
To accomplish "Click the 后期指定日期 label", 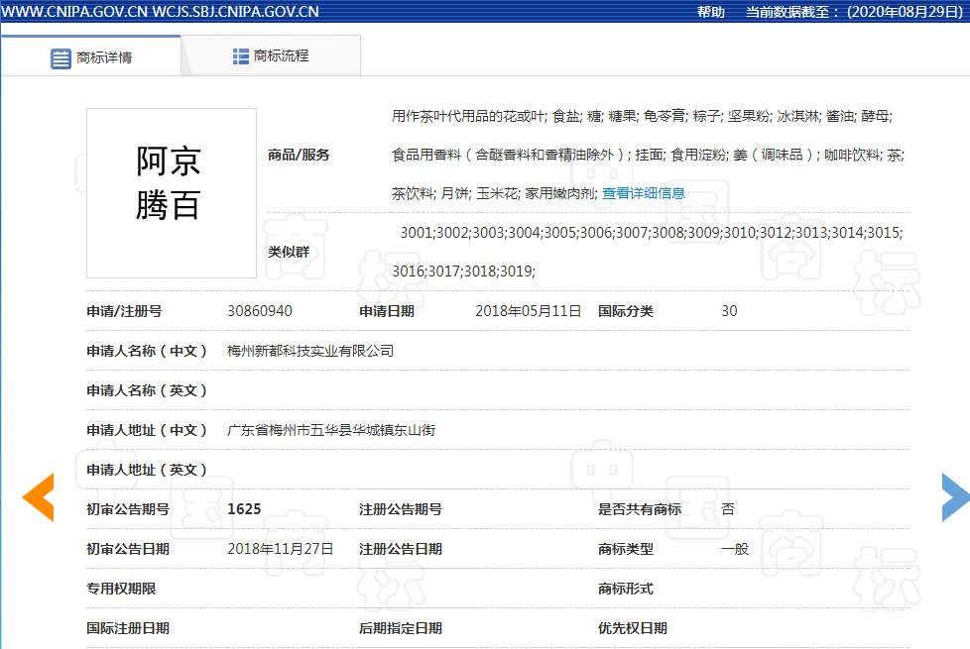I will pos(401,628).
